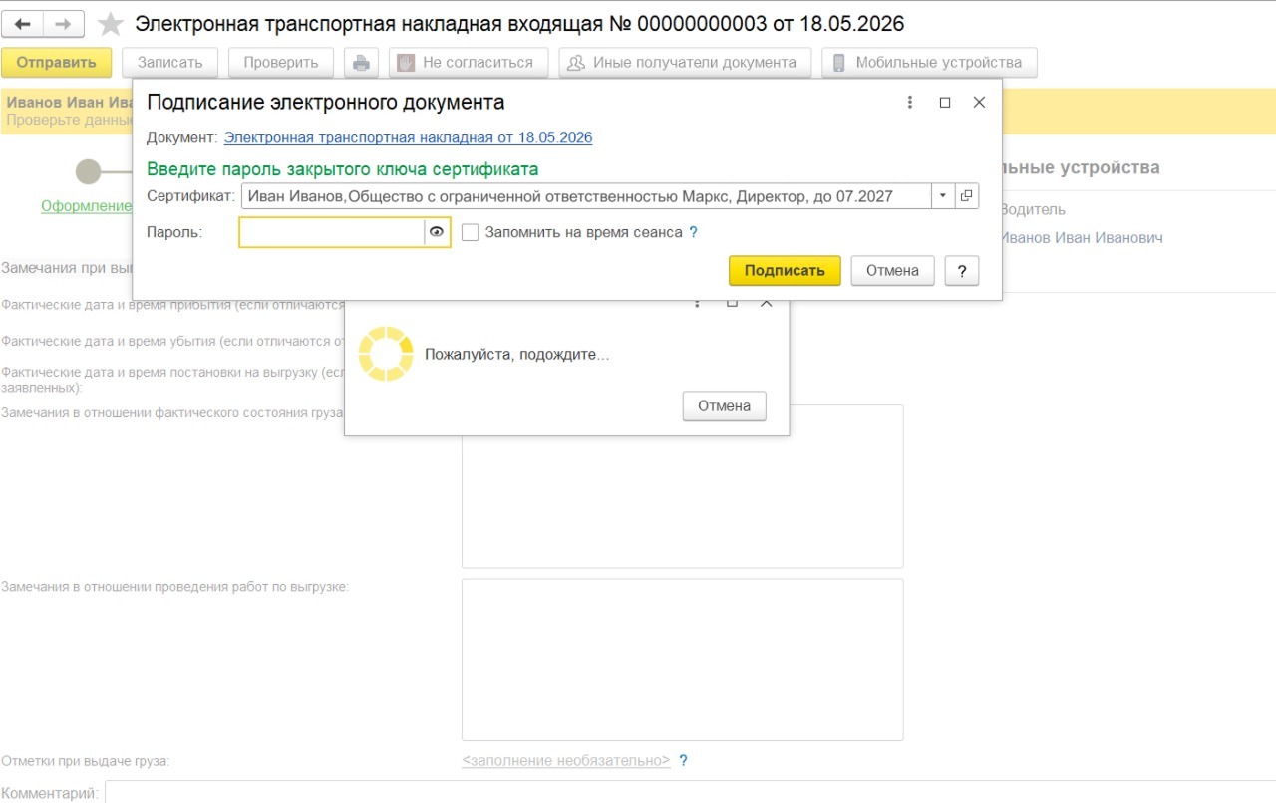Click the help '?' next to 'заполнение необязательно'
The image size is (1276, 803).
[683, 760]
